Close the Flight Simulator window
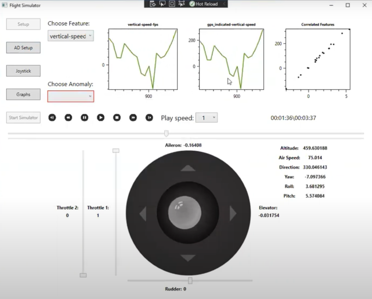The height and width of the screenshot is (299, 372). tap(364, 5)
